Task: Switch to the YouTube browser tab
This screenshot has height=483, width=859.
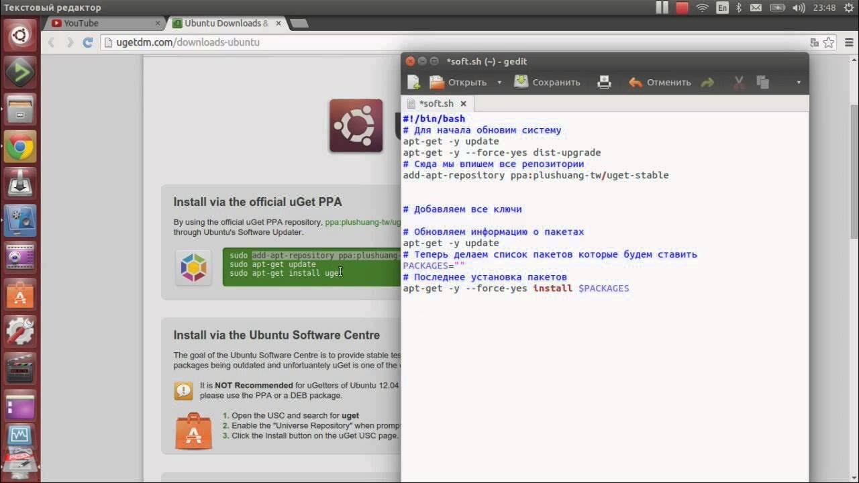Action: pyautogui.click(x=103, y=23)
